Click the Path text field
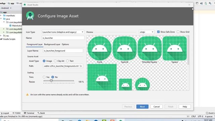 point(61,66)
